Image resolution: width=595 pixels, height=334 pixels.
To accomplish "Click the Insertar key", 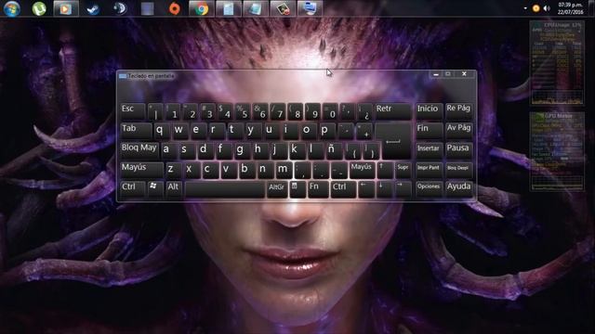I will 430,150.
